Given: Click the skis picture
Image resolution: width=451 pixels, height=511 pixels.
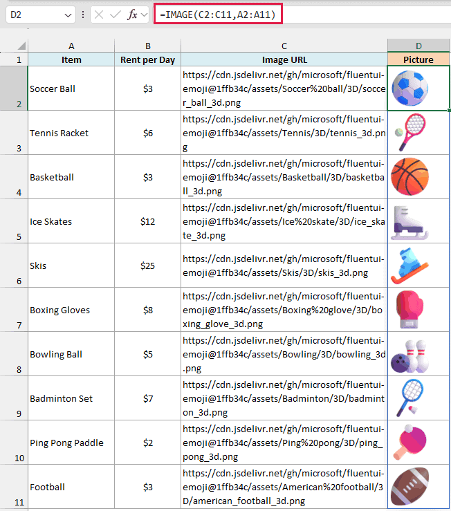Looking at the screenshot, I should coord(409,266).
